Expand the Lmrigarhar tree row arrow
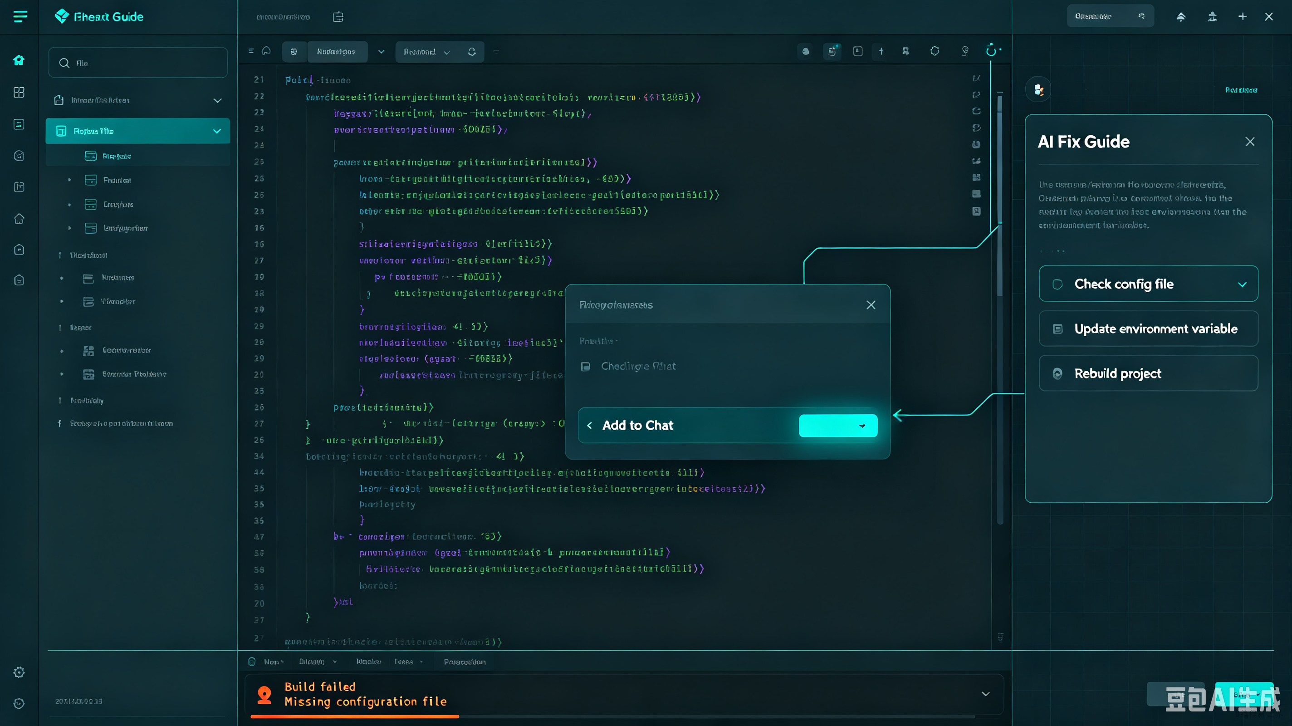This screenshot has width=1292, height=726. 70,228
